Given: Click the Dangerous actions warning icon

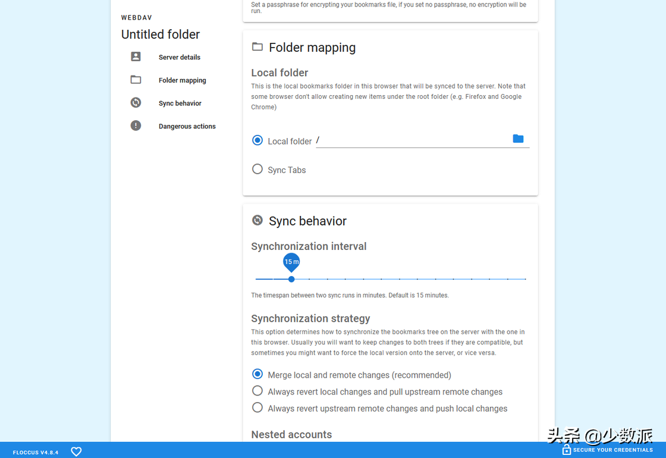Looking at the screenshot, I should [136, 126].
